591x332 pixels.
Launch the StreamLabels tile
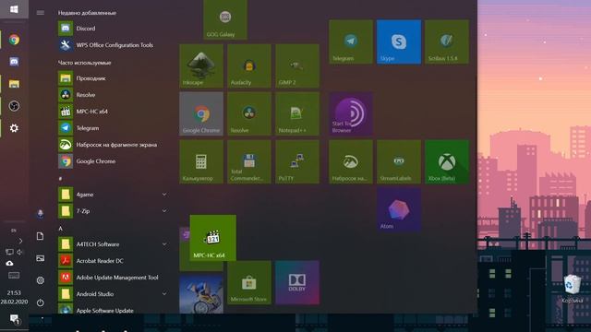(399, 162)
